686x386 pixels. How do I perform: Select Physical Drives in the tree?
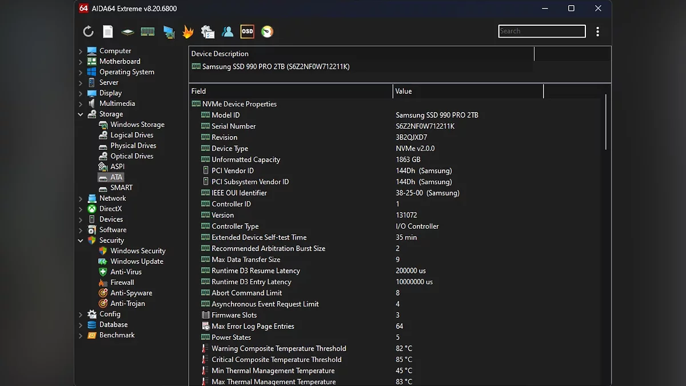pyautogui.click(x=133, y=146)
